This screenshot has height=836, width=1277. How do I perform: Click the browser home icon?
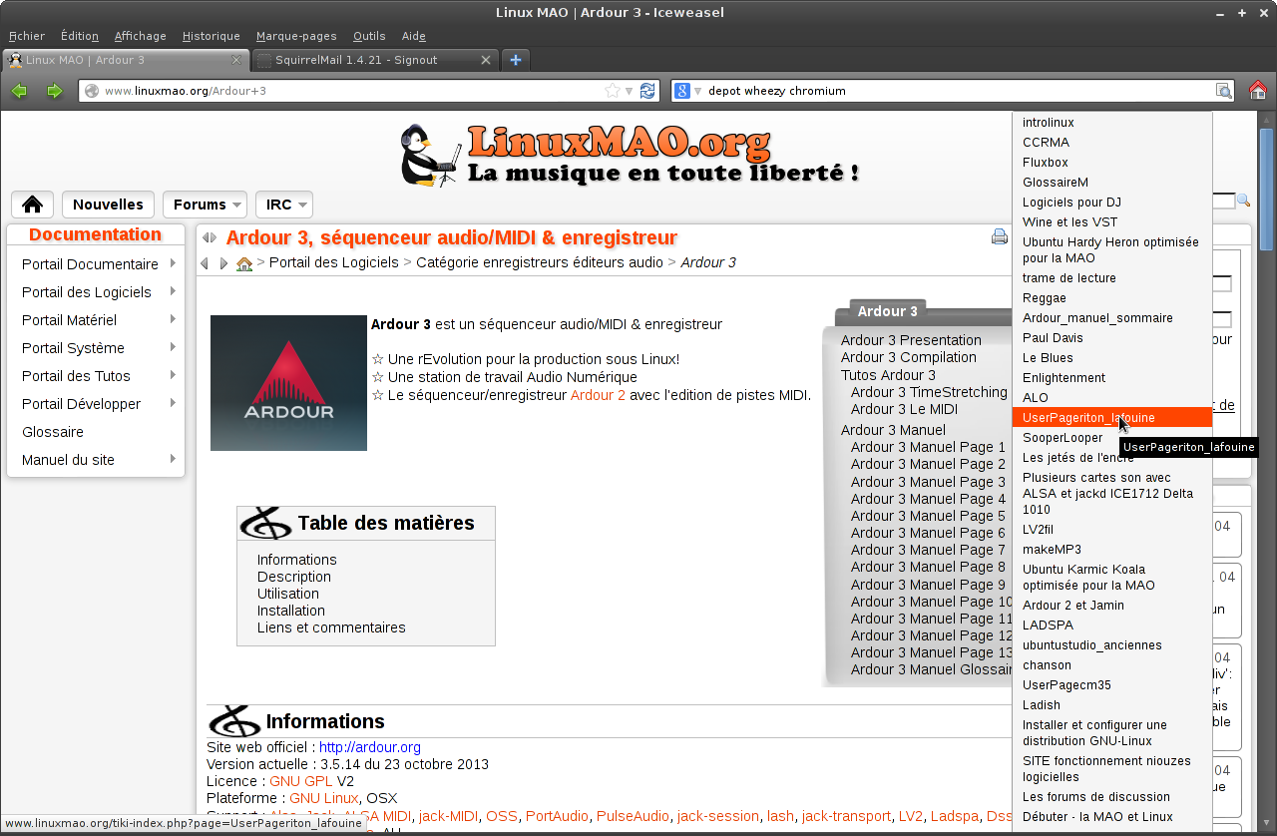(1258, 91)
